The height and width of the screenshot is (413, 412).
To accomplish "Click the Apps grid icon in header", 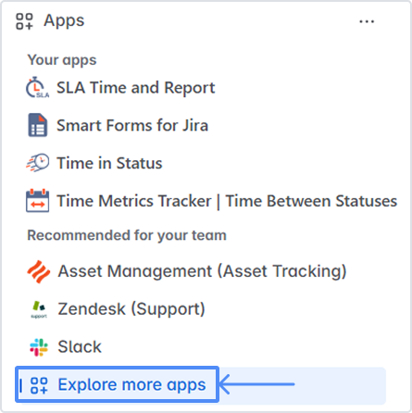I will coord(24,21).
